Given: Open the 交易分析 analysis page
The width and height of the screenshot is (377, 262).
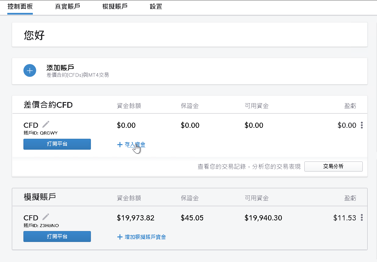Looking at the screenshot, I should (333, 166).
